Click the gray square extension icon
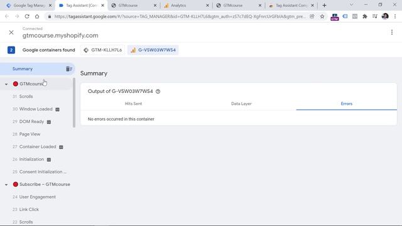402x226 pixels. (355, 16)
